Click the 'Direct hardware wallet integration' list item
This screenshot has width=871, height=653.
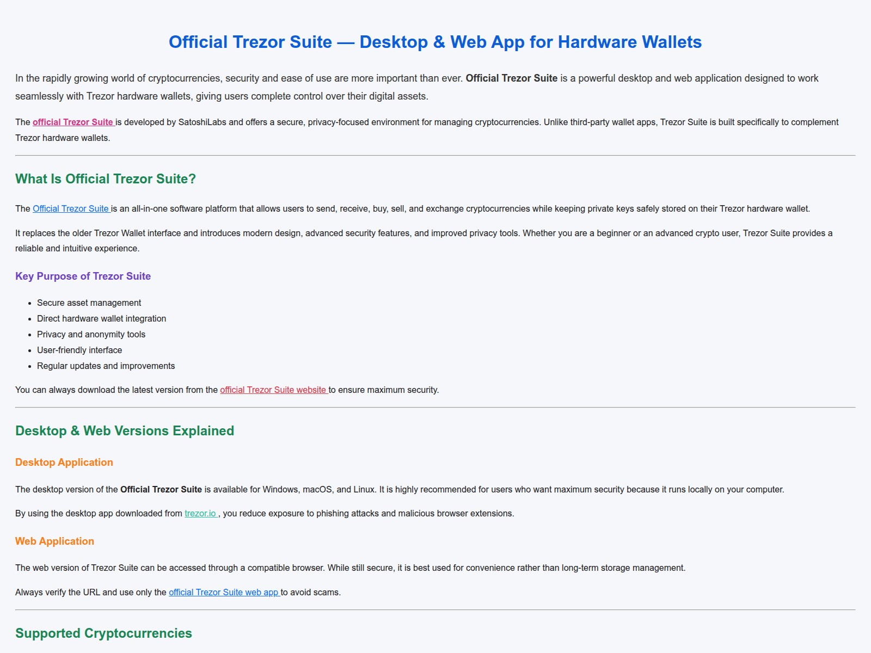[101, 319]
